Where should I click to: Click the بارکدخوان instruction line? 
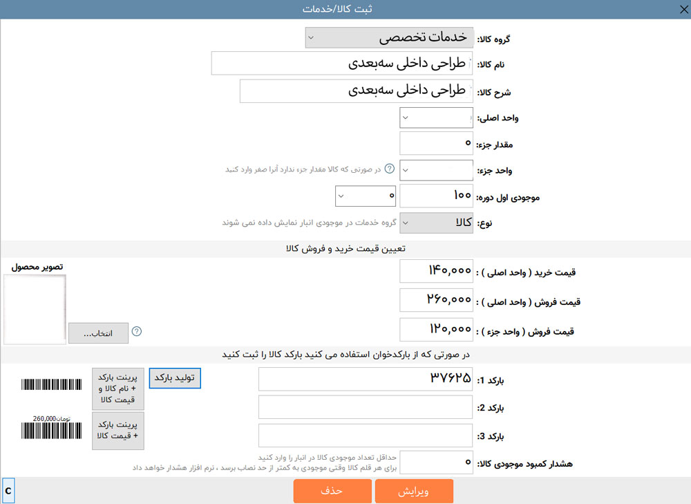(346, 355)
